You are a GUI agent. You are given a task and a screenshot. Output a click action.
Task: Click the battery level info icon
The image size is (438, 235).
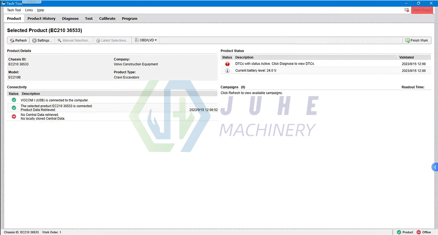(x=227, y=70)
